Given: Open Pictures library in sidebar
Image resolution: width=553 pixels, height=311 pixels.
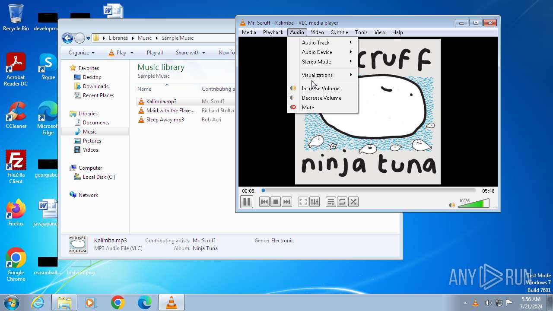Looking at the screenshot, I should [x=92, y=141].
